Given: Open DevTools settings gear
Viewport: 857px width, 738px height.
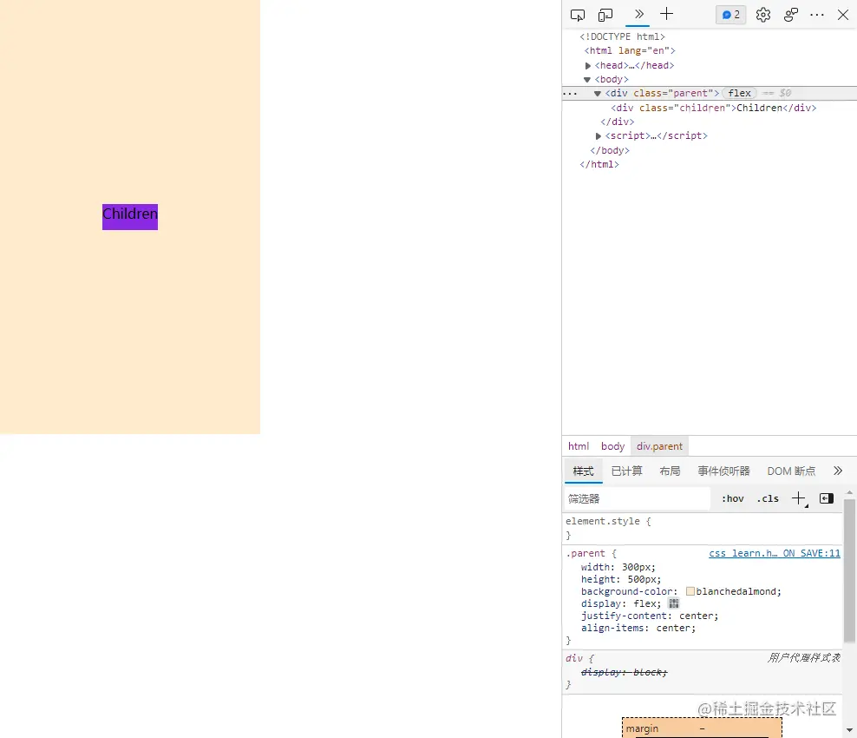Looking at the screenshot, I should 763,15.
